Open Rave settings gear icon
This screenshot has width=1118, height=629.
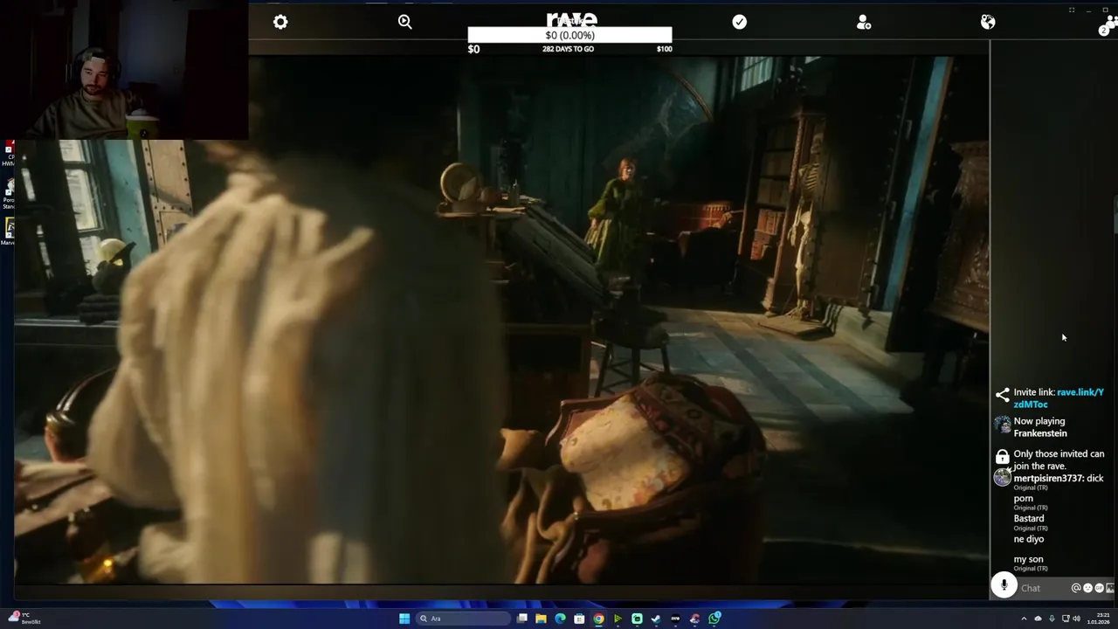(280, 22)
